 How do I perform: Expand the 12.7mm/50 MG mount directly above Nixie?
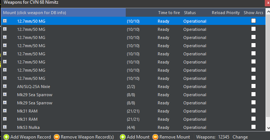[5, 78]
